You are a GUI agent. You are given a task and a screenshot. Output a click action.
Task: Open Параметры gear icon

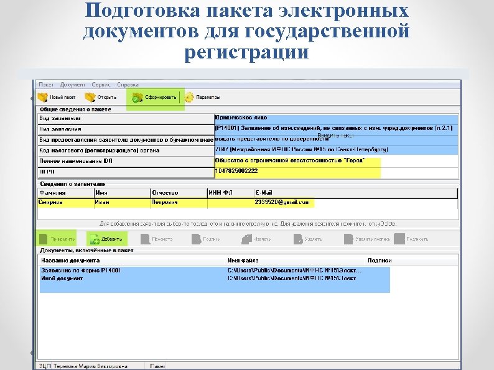click(189, 98)
